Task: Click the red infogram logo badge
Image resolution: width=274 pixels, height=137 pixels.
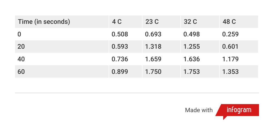Action: pyautogui.click(x=239, y=110)
